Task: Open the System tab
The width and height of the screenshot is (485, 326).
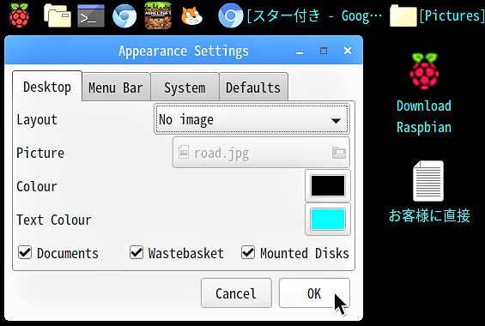Action: (185, 88)
